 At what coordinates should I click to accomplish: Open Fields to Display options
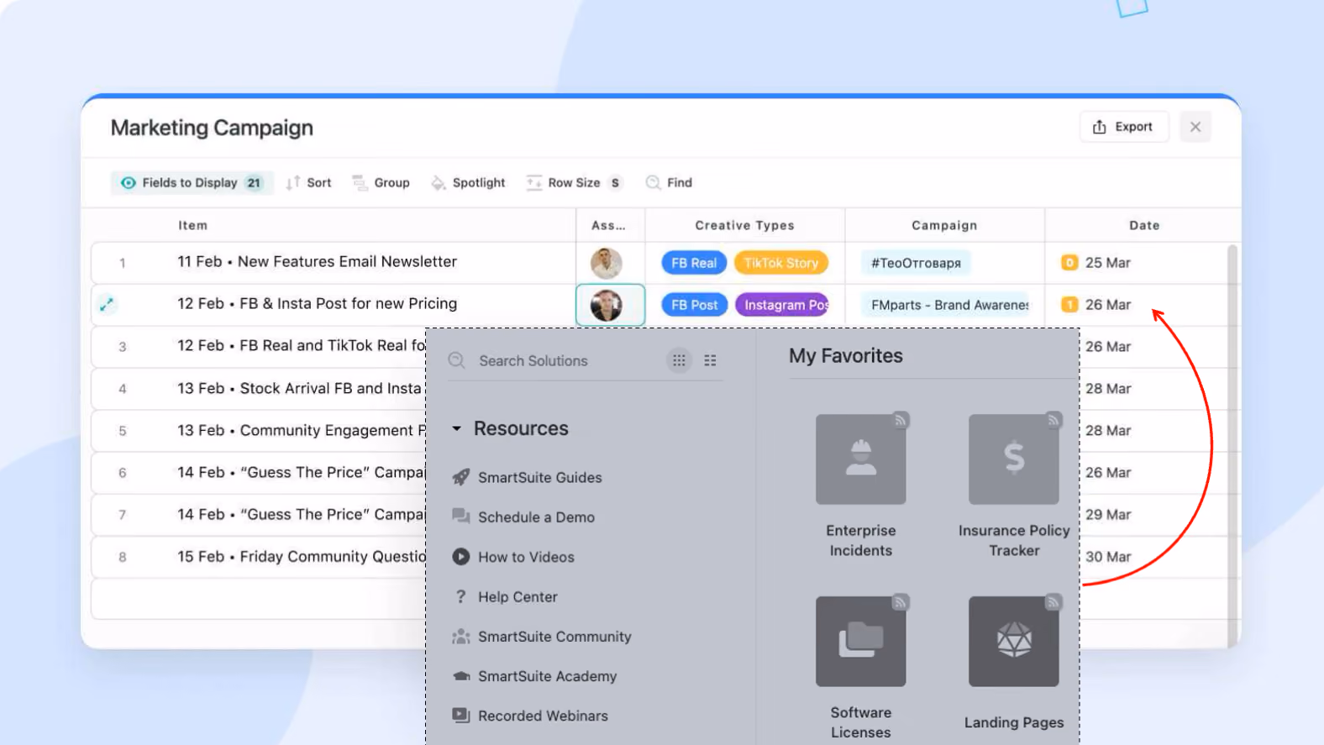(x=192, y=182)
